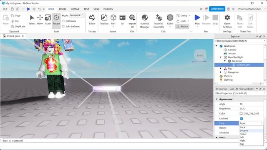Collapse the NewFlashlight tree node
Screen dimensions: 267x150
(x=221, y=57)
